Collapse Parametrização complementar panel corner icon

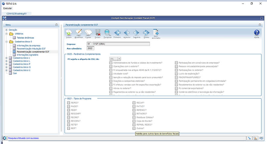(260, 25)
